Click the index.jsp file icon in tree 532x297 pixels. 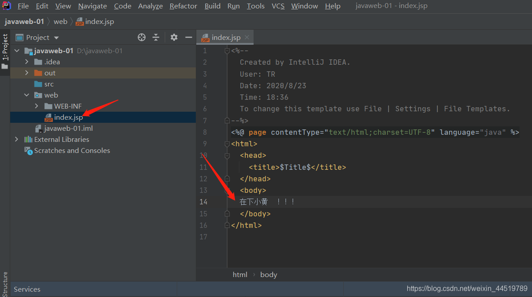48,117
